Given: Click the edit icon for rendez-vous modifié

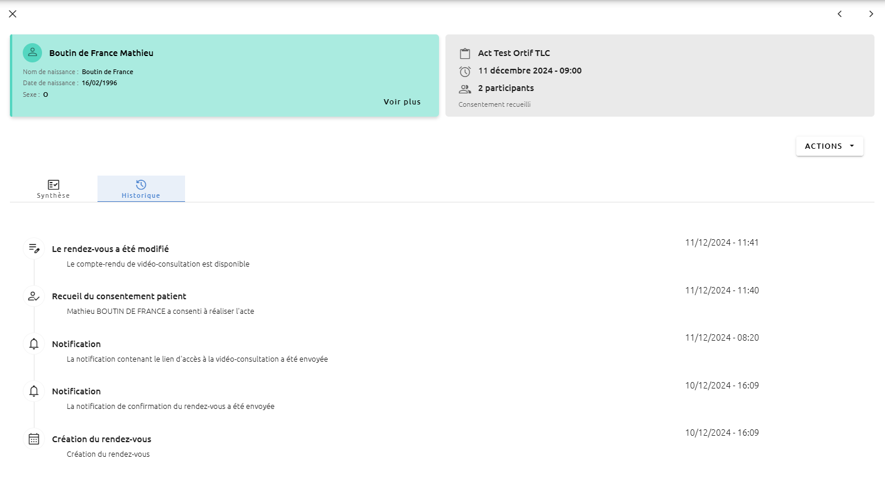Looking at the screenshot, I should click(34, 249).
